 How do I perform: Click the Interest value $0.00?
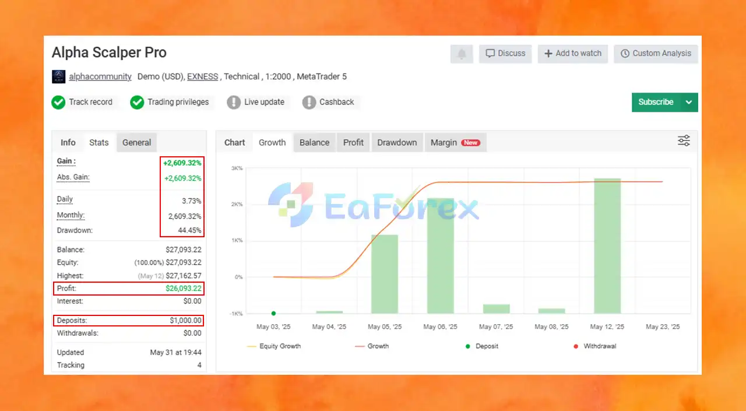click(x=192, y=301)
